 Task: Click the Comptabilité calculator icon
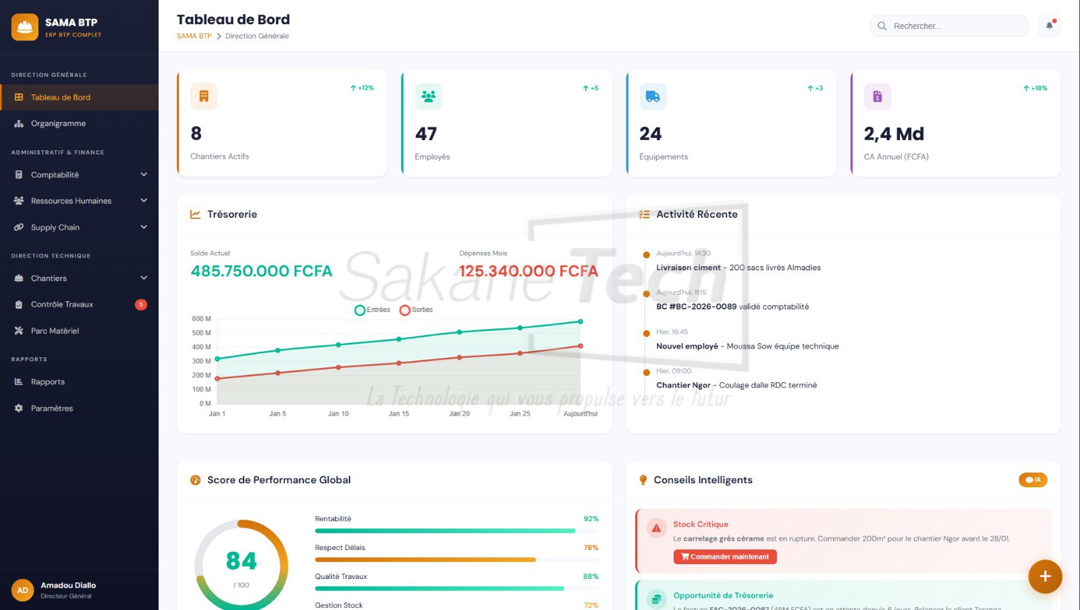tap(19, 175)
